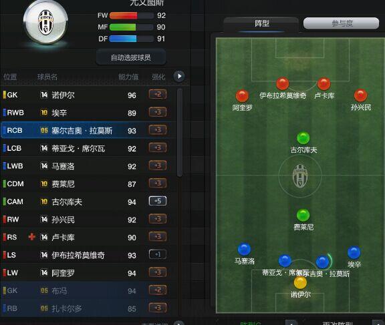Click the Juventus club crest badge

pos(45,23)
